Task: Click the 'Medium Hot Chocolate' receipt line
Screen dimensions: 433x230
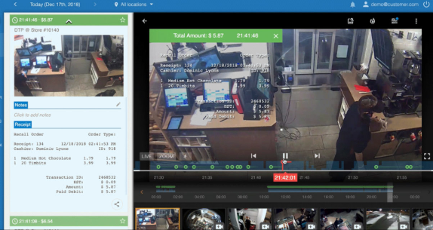Action: [x=65, y=158]
